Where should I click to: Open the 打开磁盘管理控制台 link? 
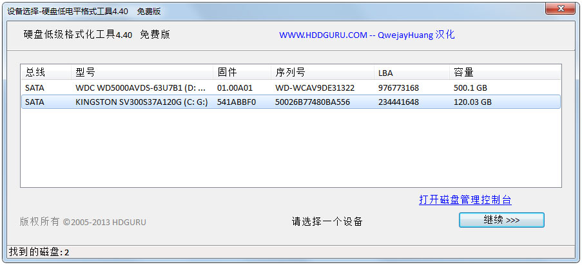pos(465,200)
